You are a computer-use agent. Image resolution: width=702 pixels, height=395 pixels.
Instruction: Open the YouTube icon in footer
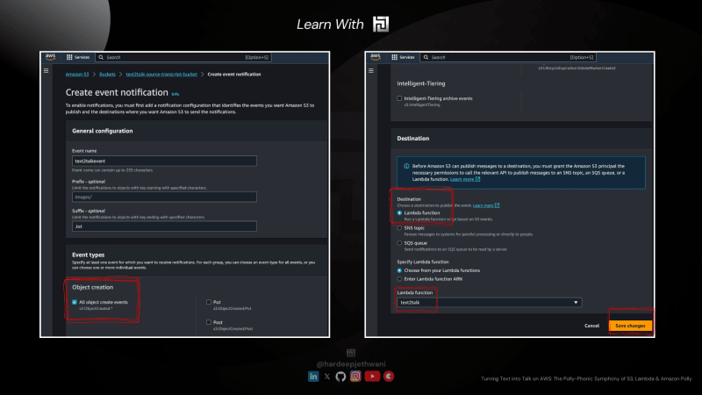coord(372,377)
